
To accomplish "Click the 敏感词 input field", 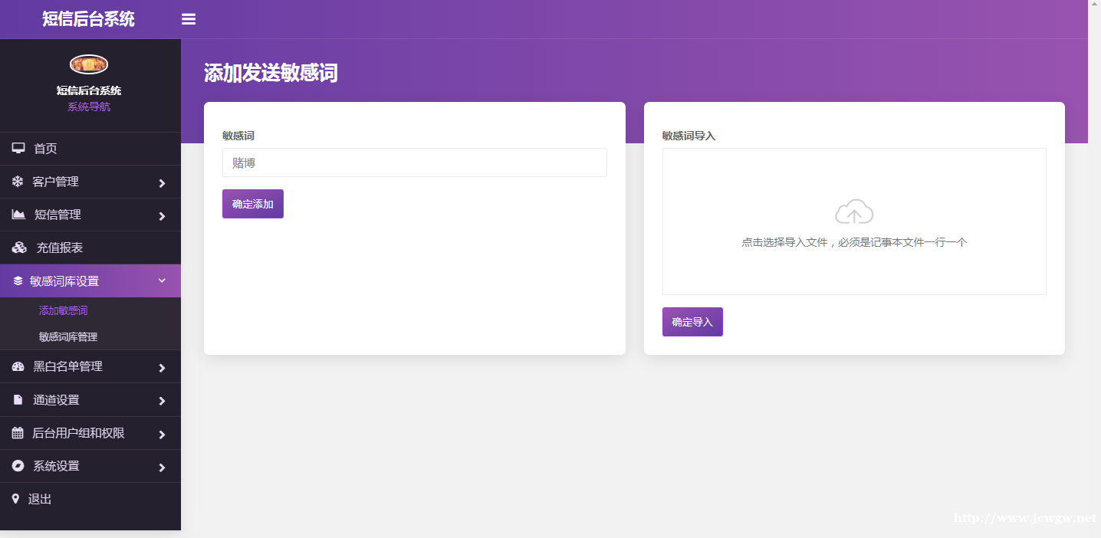I will [414, 162].
